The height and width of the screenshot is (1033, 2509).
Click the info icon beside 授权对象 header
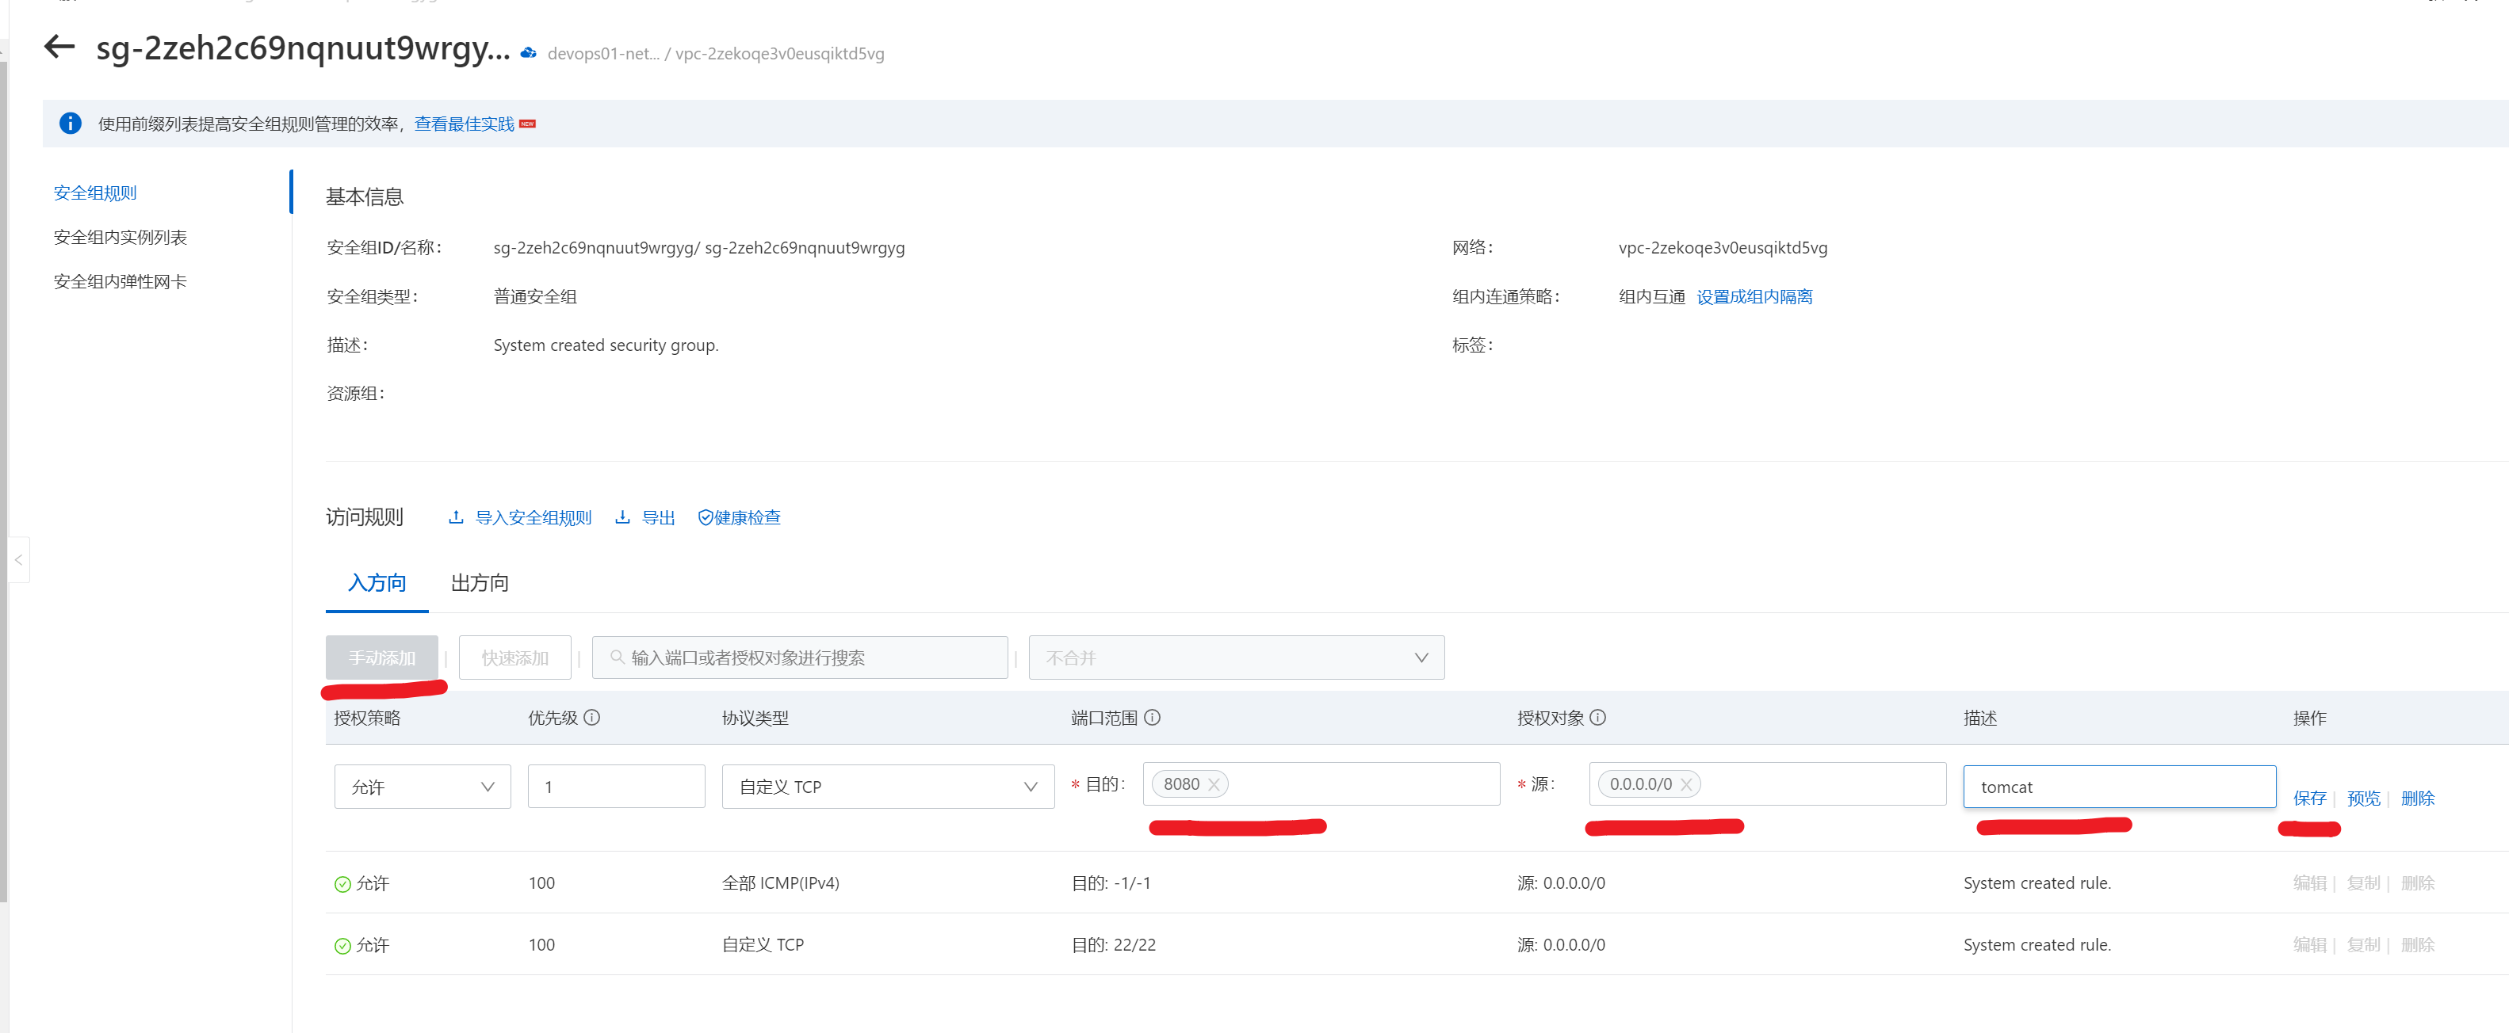(x=1598, y=718)
